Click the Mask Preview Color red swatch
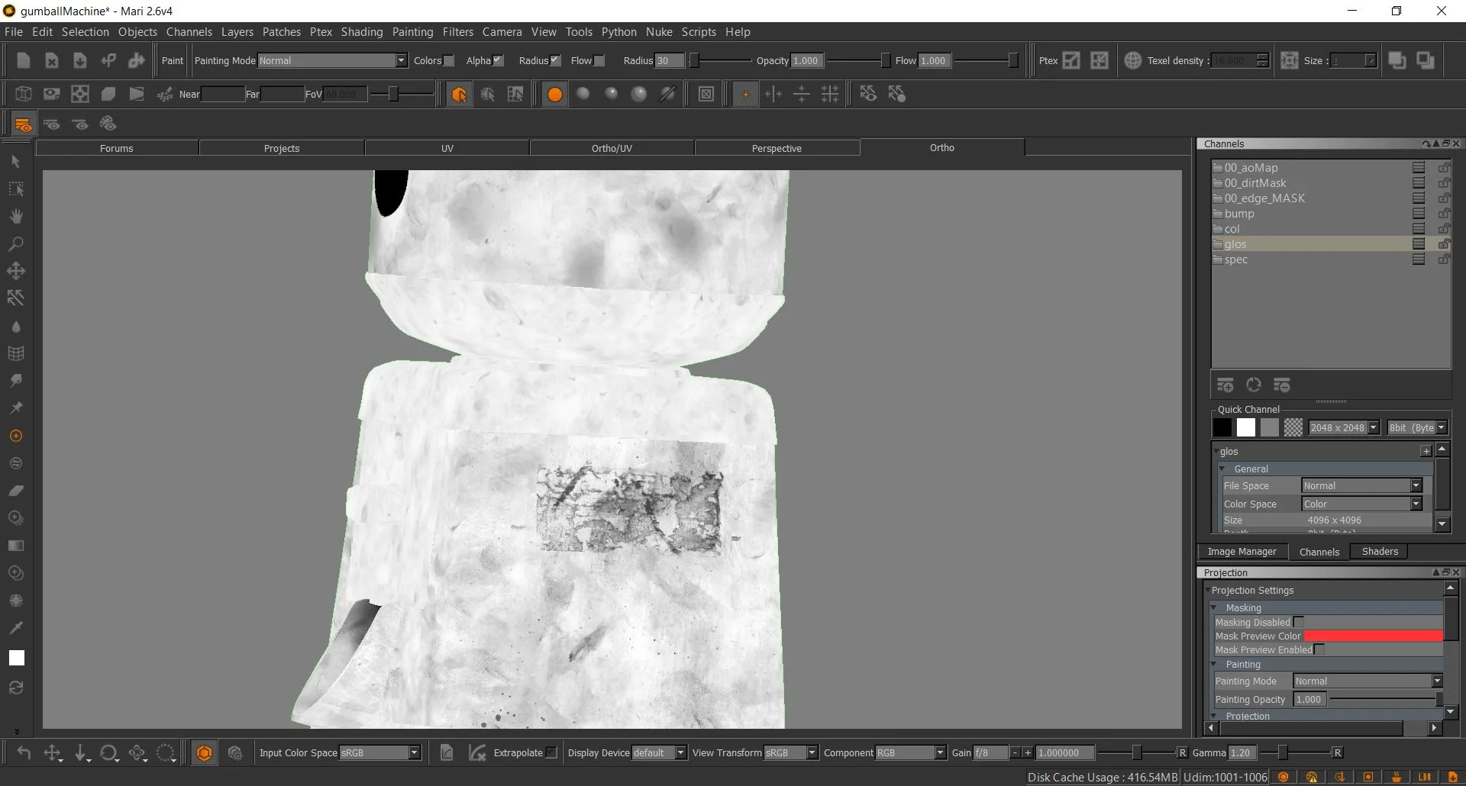 [x=1372, y=636]
